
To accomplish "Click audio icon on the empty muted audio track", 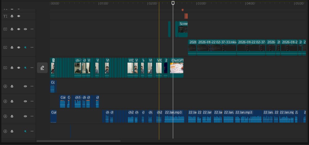I will point(5,131).
